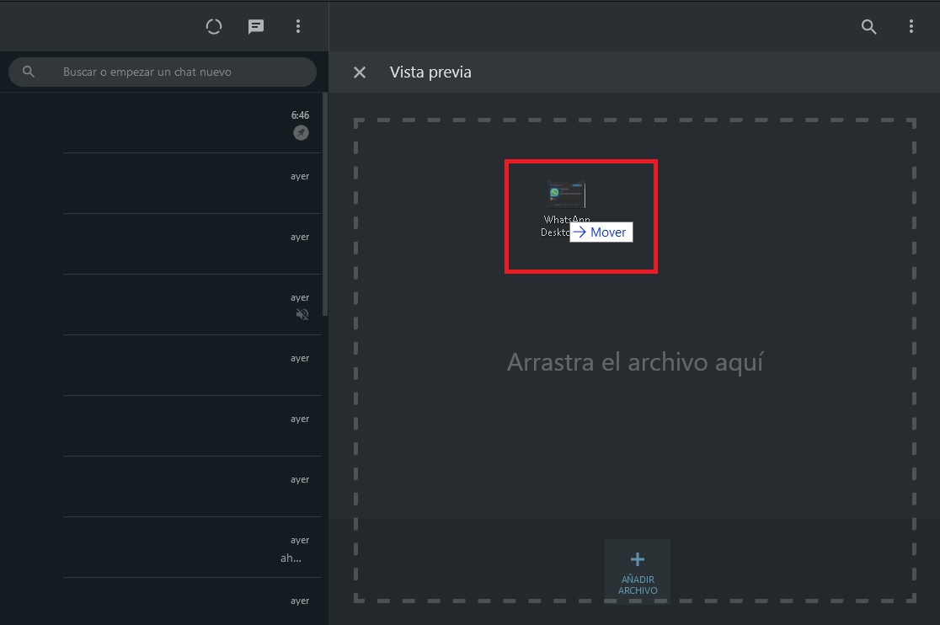Screen dimensions: 940x625
Task: Click the "Arrastra el archivo aquí" drop text
Action: pos(634,362)
